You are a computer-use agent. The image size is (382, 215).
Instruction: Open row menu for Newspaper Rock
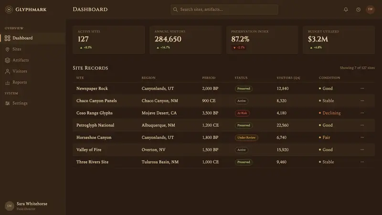(362, 88)
